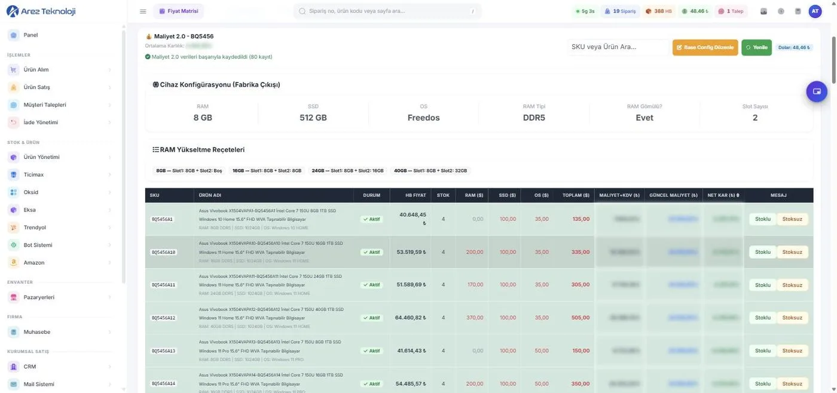Click the Muhasebe sidebar icon
This screenshot has width=837, height=393.
coord(13,332)
